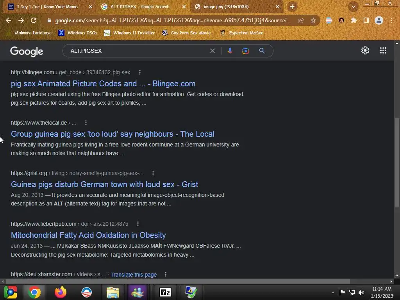Close the image.png tab
Screen dimensions: 400x300
[277, 7]
